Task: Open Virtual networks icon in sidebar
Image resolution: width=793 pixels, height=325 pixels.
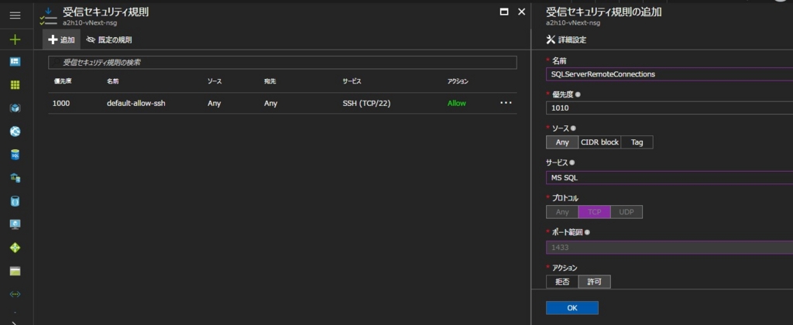Action: (15, 294)
